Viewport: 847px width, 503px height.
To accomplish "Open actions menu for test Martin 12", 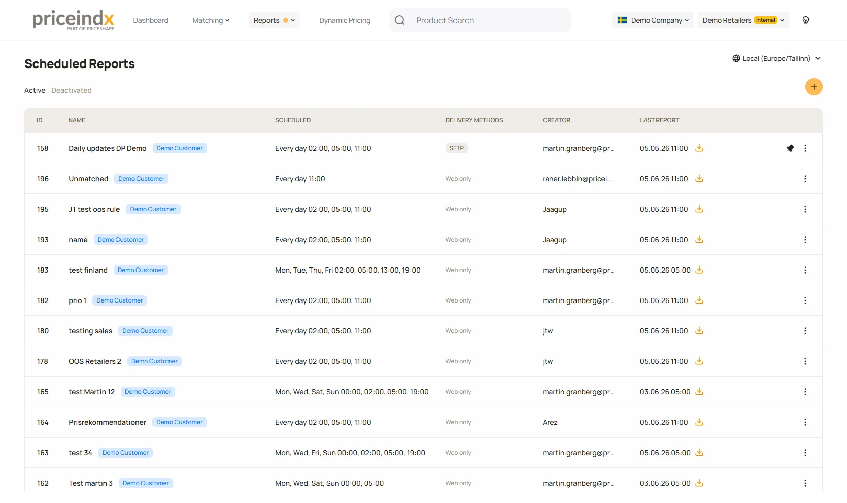I will (805, 392).
